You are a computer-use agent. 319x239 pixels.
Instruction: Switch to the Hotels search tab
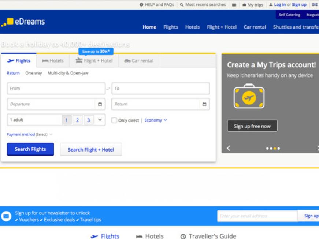(53, 60)
